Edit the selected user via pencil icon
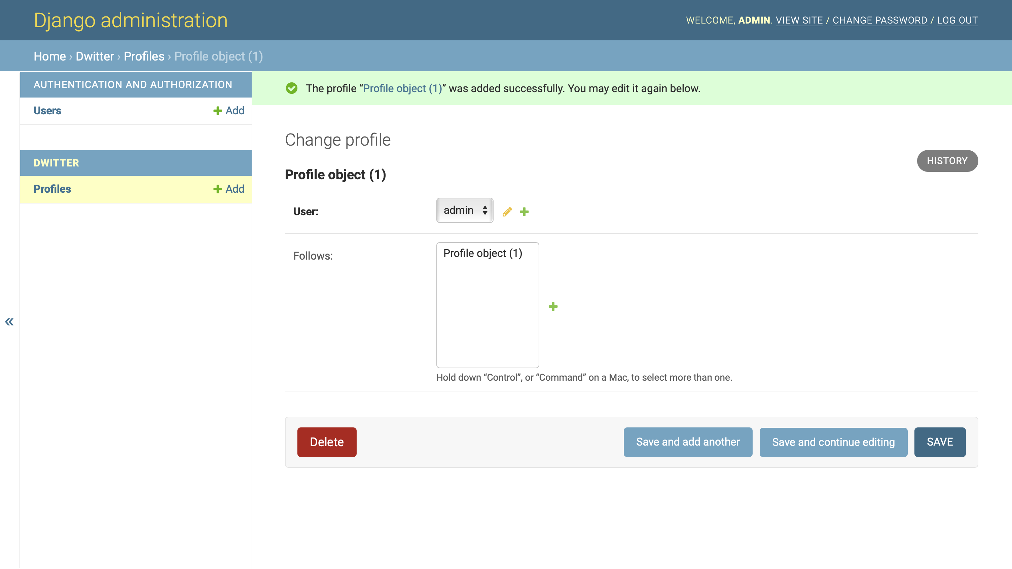The height and width of the screenshot is (569, 1012). tap(507, 211)
